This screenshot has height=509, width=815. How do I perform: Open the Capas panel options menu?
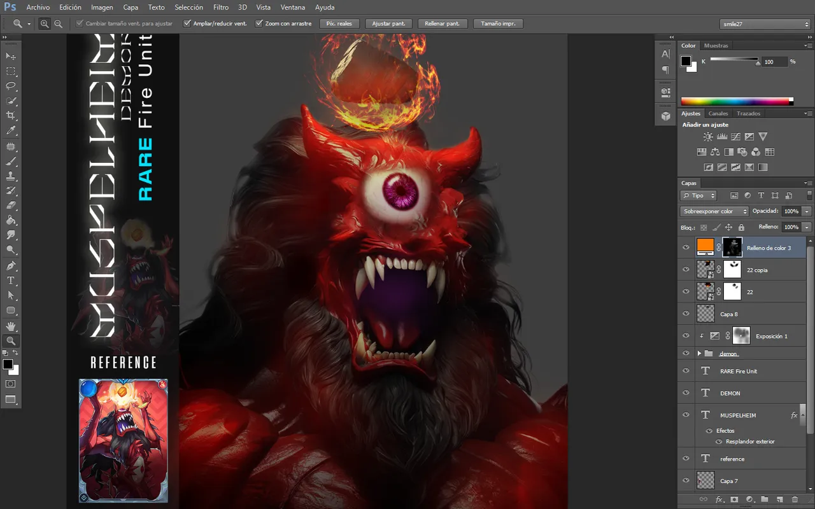[807, 183]
